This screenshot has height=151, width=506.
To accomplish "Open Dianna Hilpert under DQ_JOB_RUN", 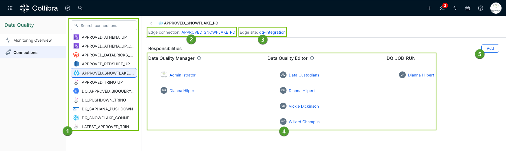I will (x=421, y=75).
